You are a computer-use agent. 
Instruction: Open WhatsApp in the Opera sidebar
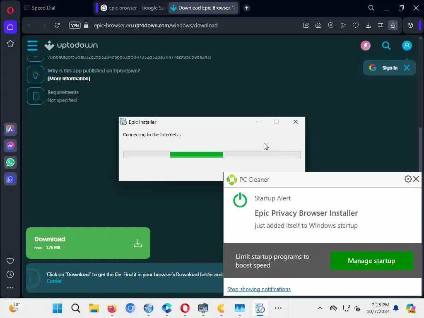coord(10,162)
